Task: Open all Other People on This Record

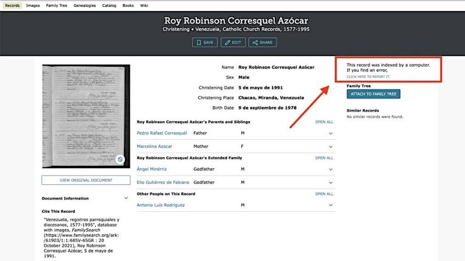Action: point(324,194)
